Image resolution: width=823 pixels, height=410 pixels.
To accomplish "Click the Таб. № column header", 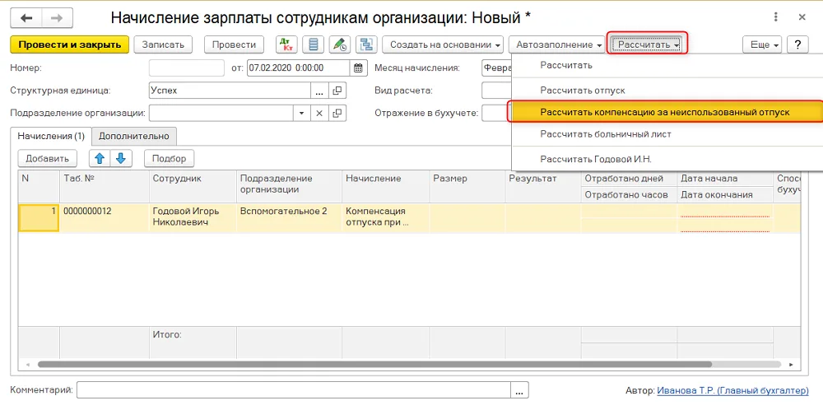I will [105, 186].
